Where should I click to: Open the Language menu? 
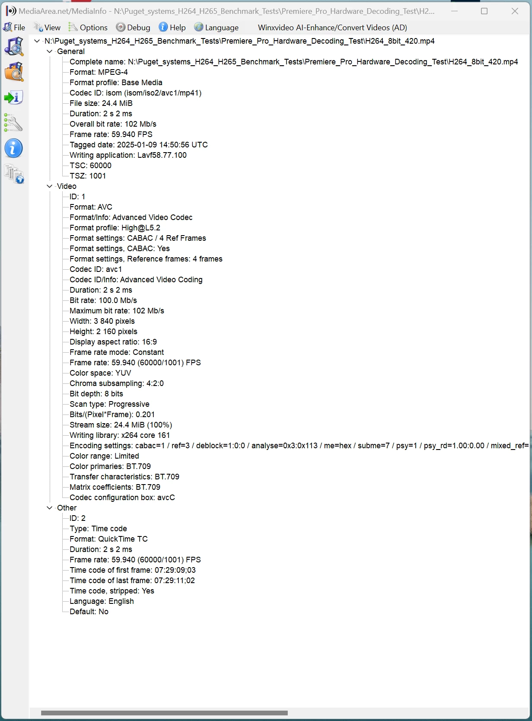(216, 28)
